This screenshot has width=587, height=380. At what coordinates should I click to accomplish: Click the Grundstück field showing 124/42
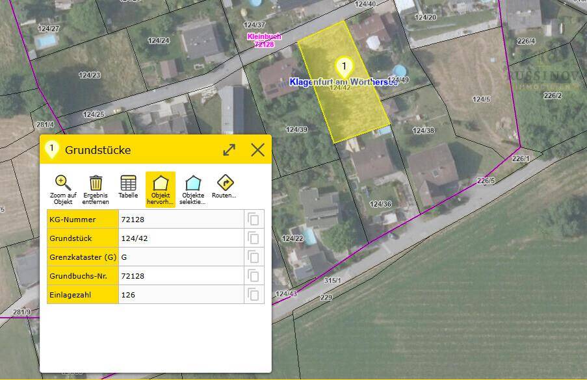181,238
